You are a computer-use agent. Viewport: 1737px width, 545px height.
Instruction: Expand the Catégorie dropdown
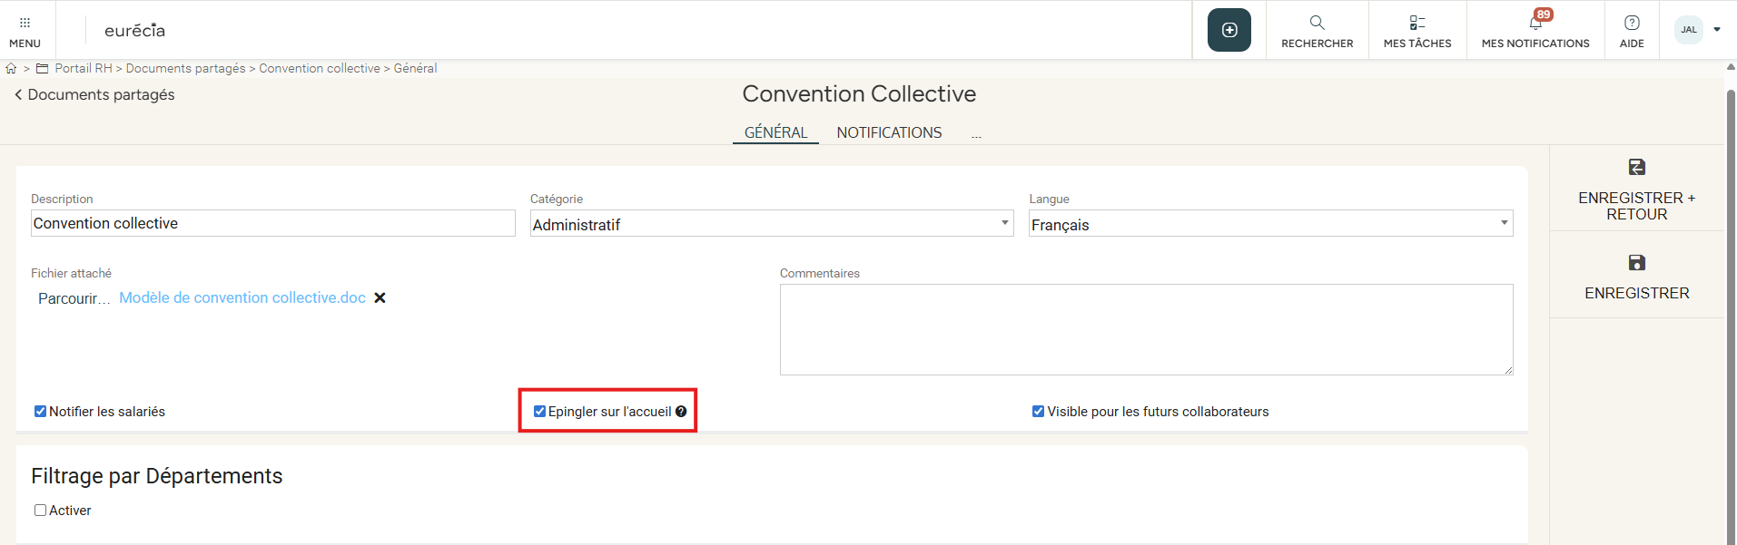pyautogui.click(x=1004, y=223)
